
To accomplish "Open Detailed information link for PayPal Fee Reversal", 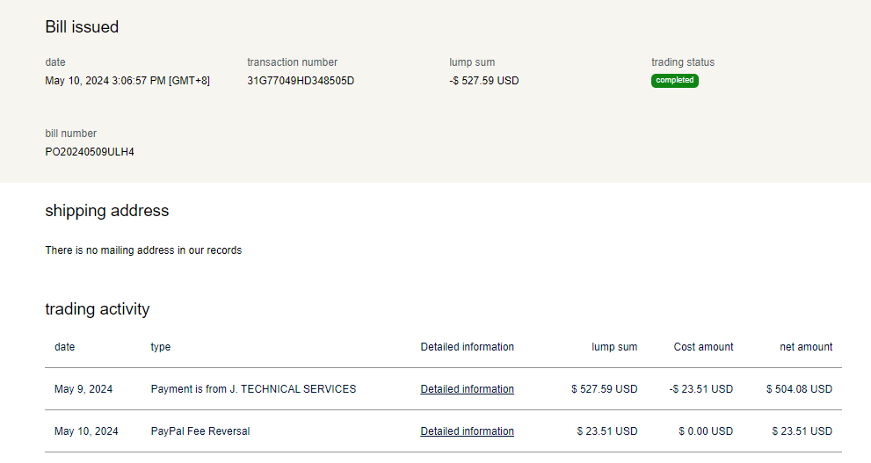I will click(467, 431).
